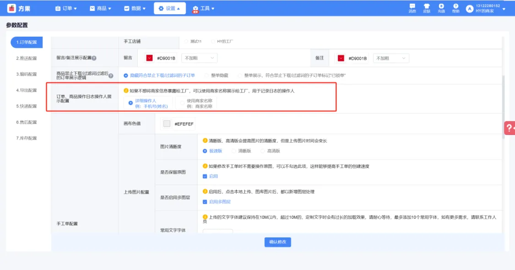Viewport: 515px width, 270px height.
Task: Open the 充值 recharge icon
Action: 441,6
